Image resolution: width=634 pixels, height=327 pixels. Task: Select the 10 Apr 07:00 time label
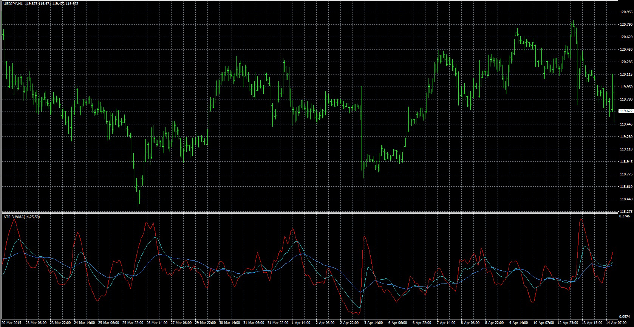coord(543,323)
